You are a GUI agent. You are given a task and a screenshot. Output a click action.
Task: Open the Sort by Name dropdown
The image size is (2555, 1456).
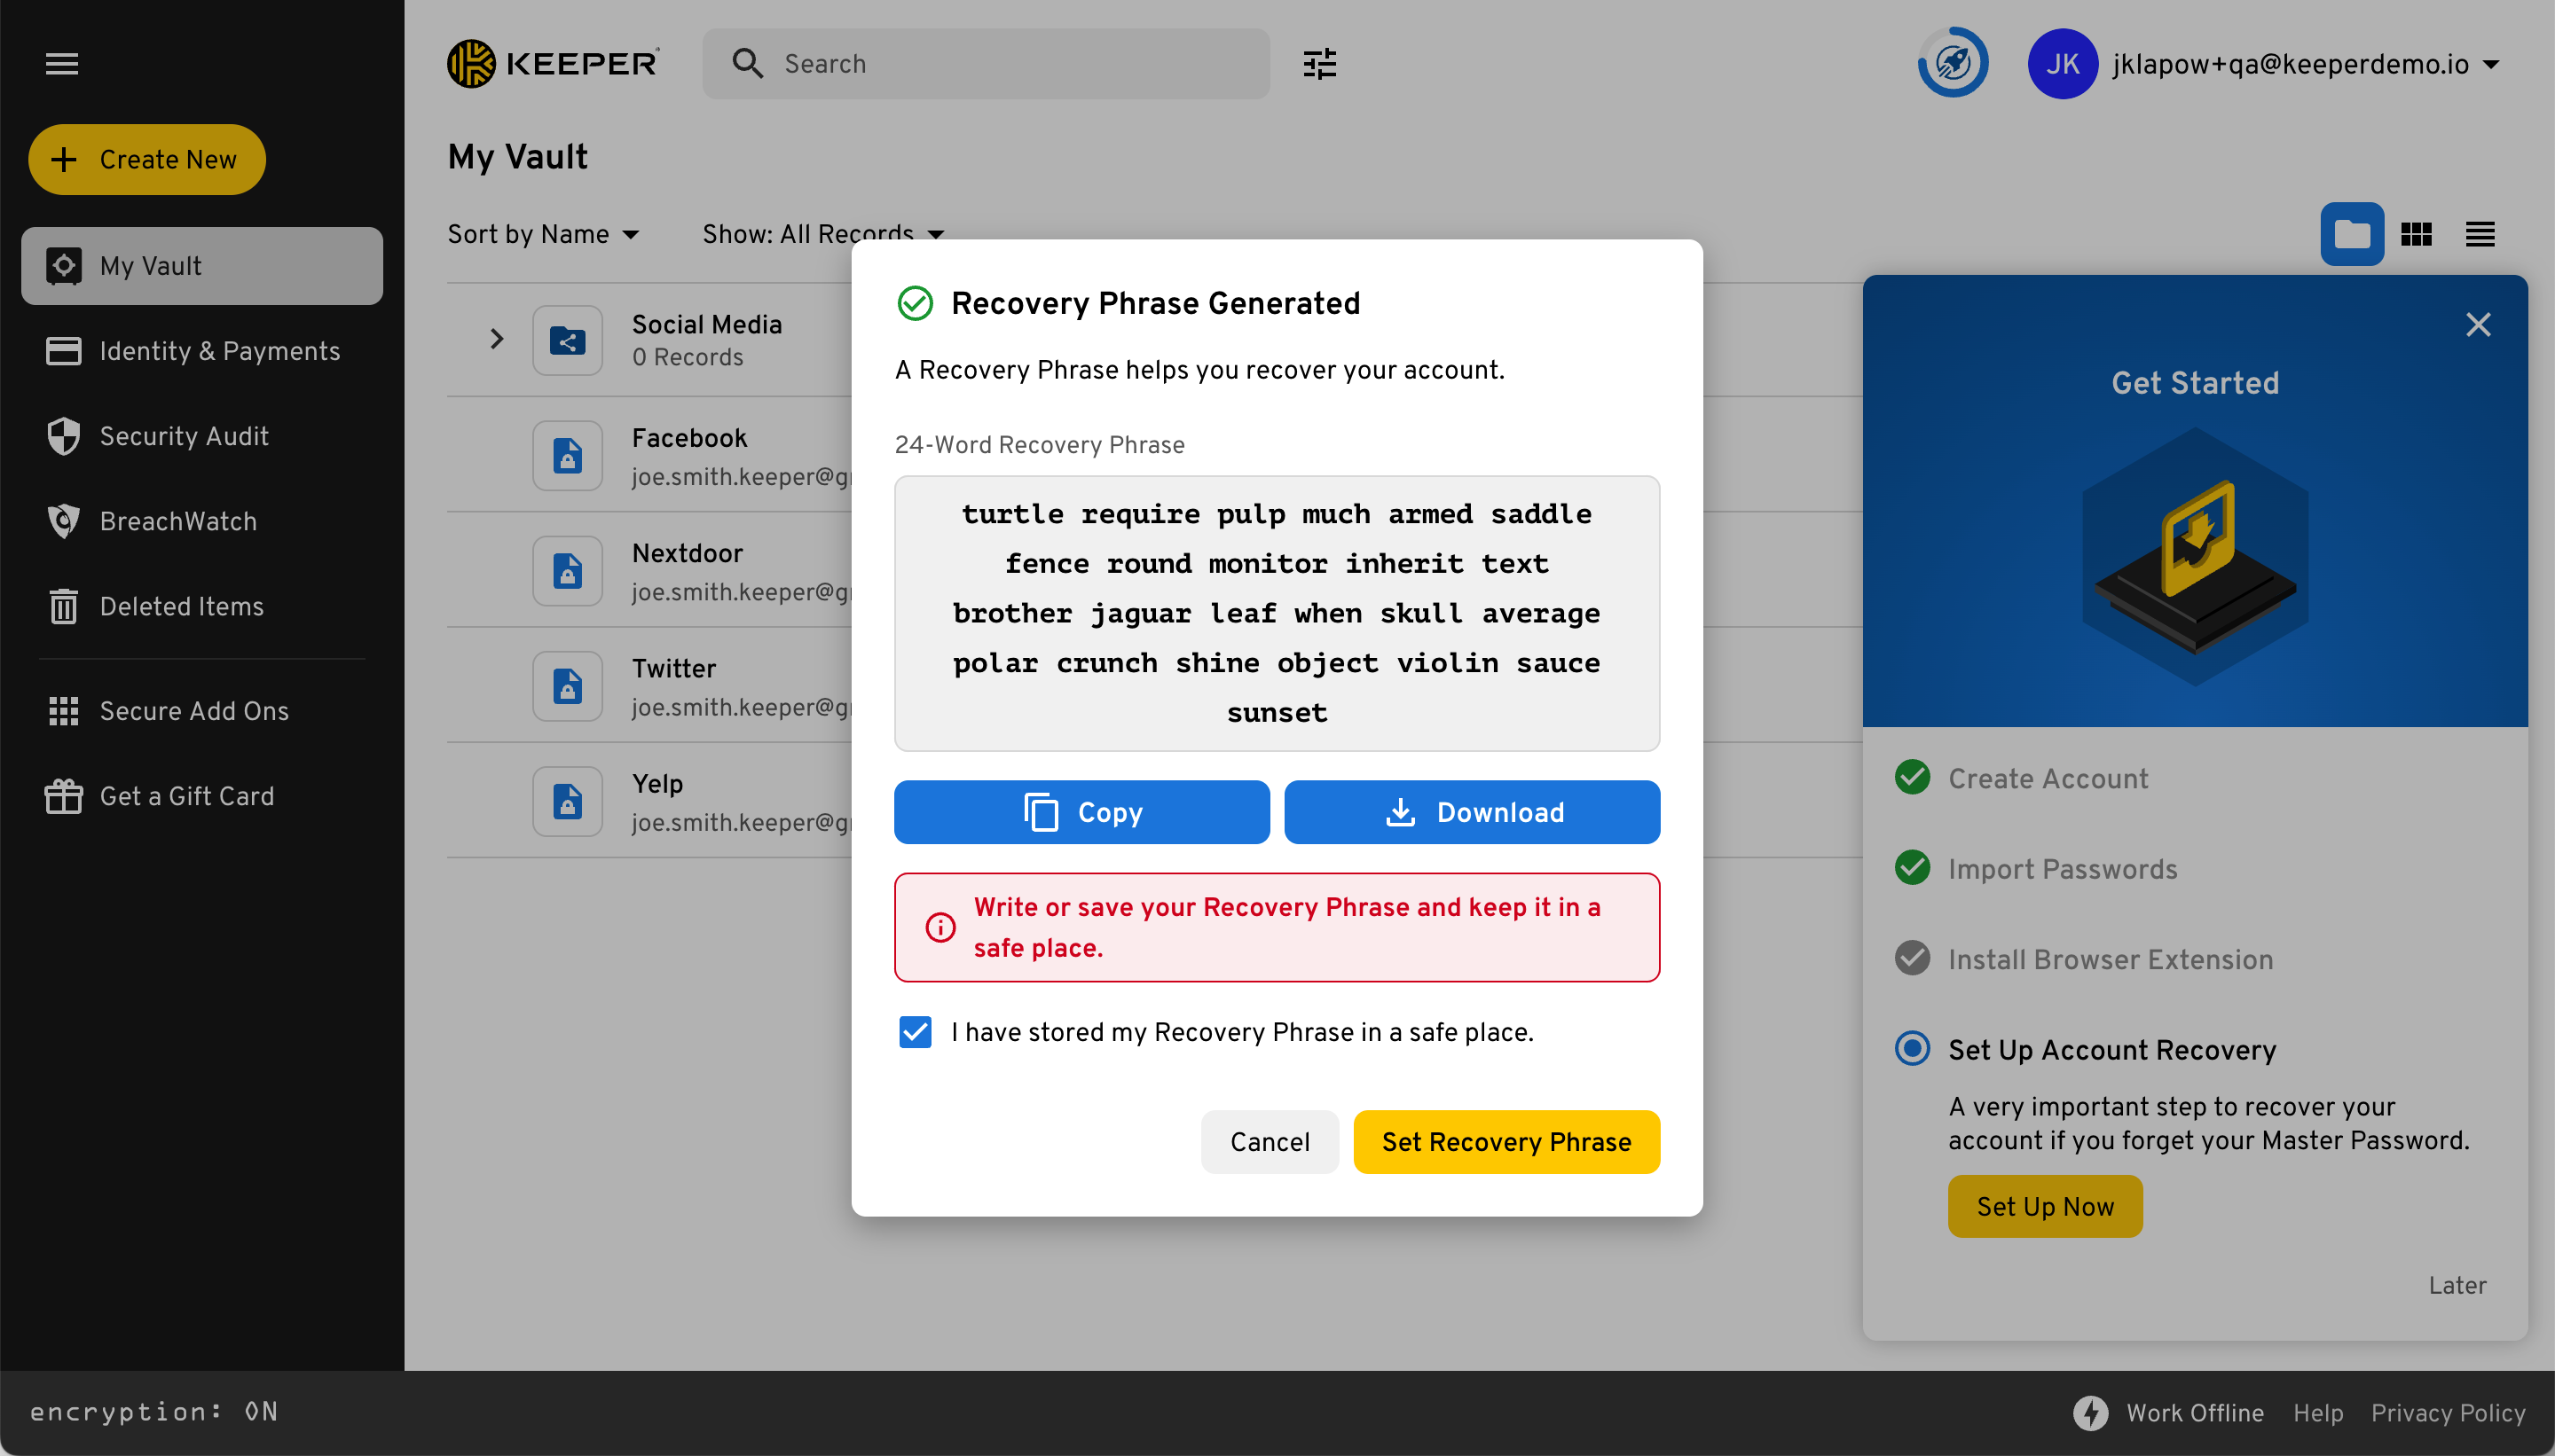point(543,234)
